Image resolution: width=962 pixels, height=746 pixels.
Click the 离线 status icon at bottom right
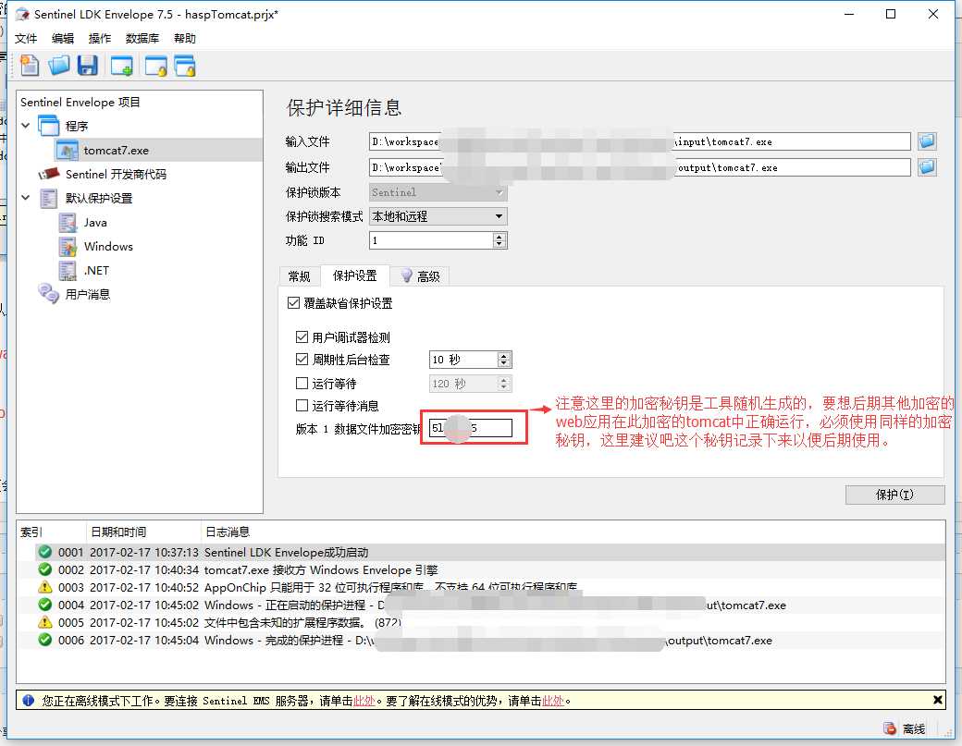point(890,728)
